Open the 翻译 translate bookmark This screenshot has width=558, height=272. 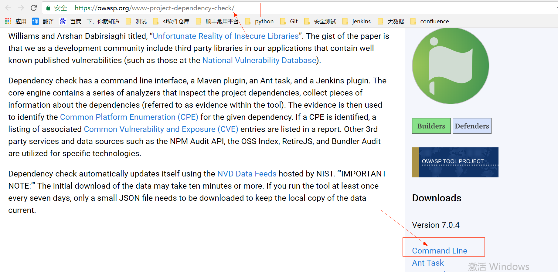tap(43, 21)
